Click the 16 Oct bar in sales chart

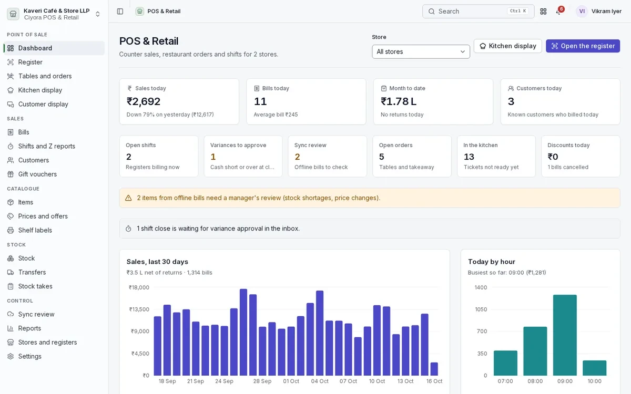coord(434,369)
